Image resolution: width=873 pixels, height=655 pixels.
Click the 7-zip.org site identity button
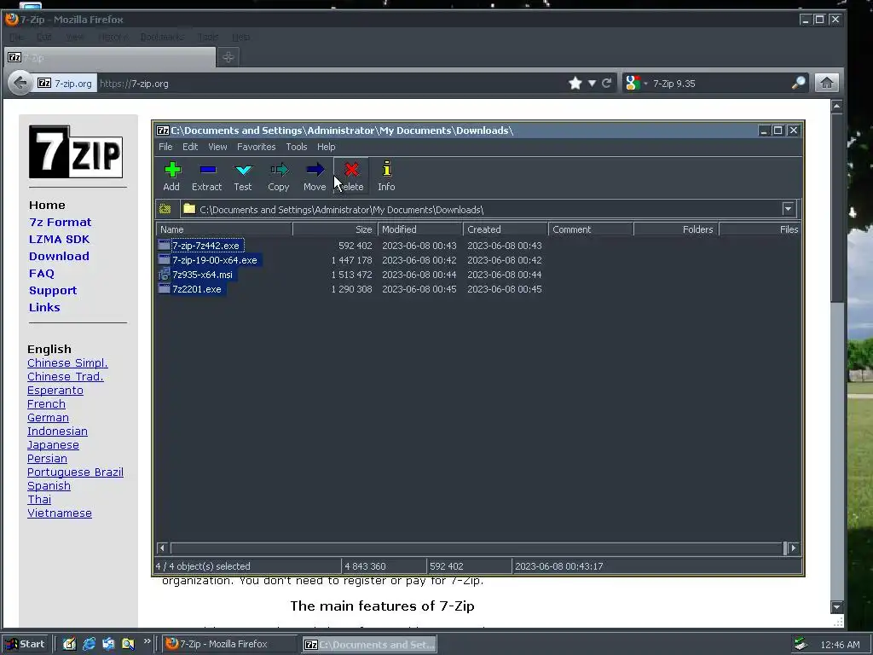click(65, 84)
